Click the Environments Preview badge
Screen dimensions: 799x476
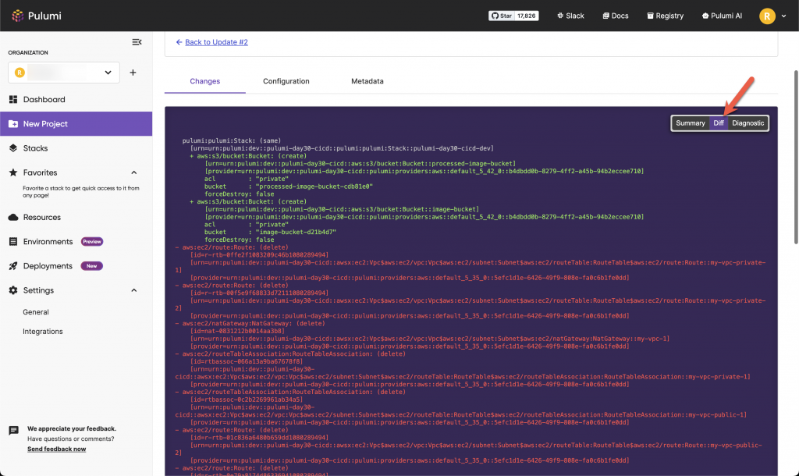92,242
